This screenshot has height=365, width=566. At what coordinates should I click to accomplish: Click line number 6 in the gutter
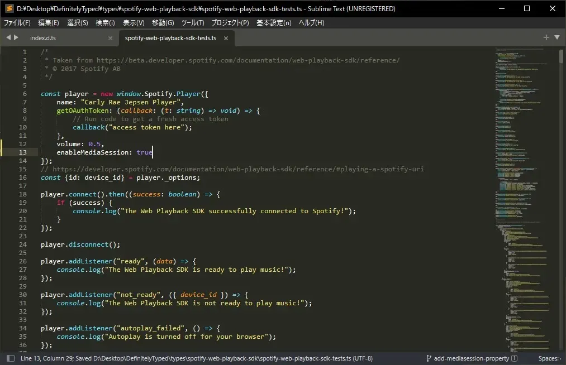(25, 94)
